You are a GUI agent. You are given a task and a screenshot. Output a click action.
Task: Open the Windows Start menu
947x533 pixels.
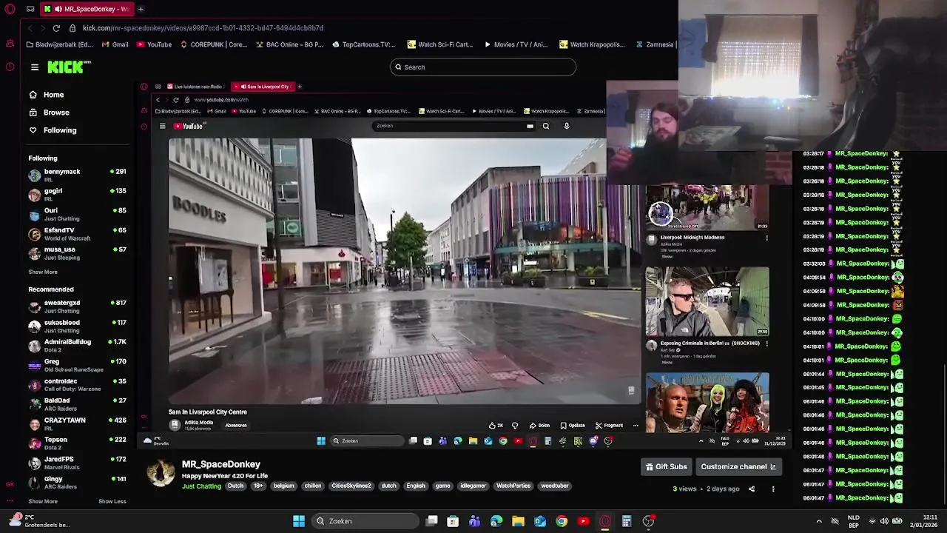point(299,521)
